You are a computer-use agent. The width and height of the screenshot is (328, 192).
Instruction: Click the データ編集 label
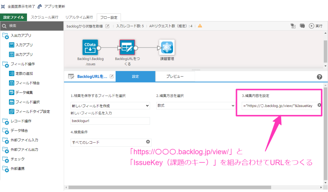click(24, 92)
